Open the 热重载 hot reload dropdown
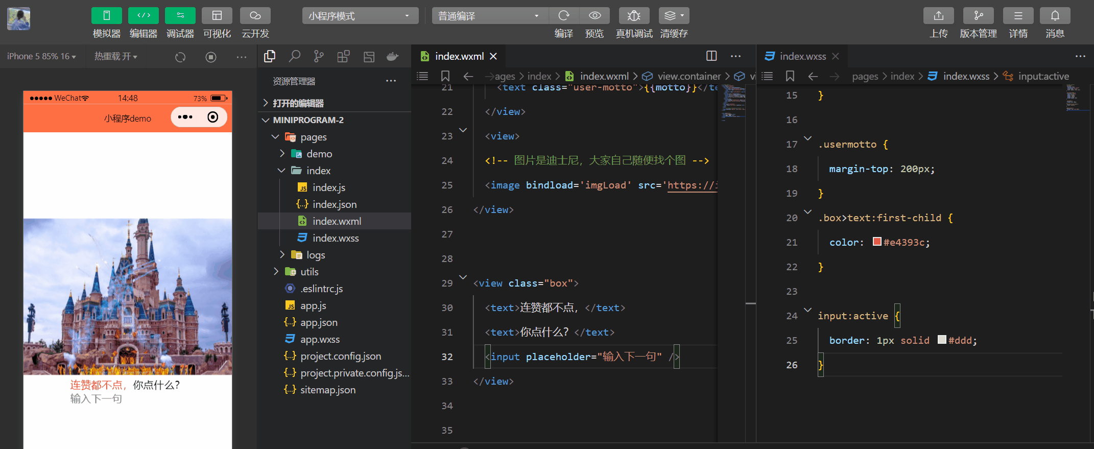 point(116,57)
